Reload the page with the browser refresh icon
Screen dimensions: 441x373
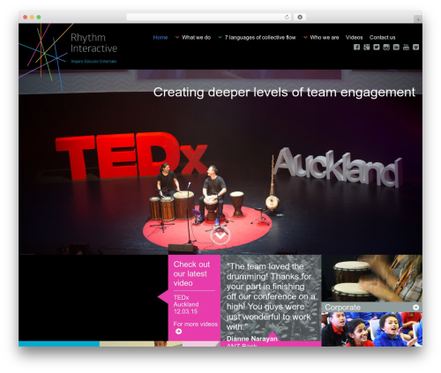coord(287,17)
